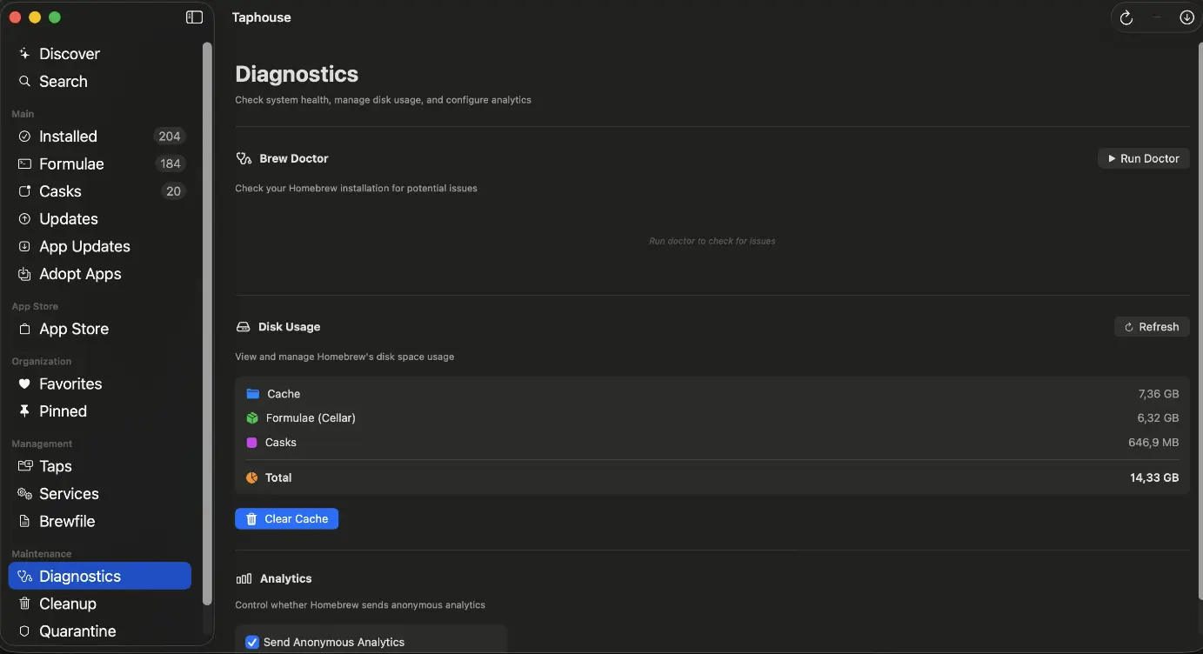Go to Formulae in the sidebar
The height and width of the screenshot is (654, 1203).
click(100, 164)
